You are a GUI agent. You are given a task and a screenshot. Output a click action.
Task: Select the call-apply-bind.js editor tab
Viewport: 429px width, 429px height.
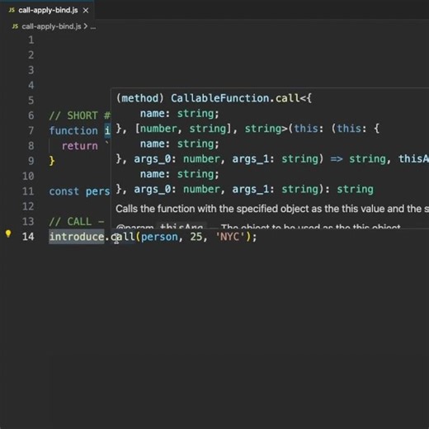coord(47,11)
